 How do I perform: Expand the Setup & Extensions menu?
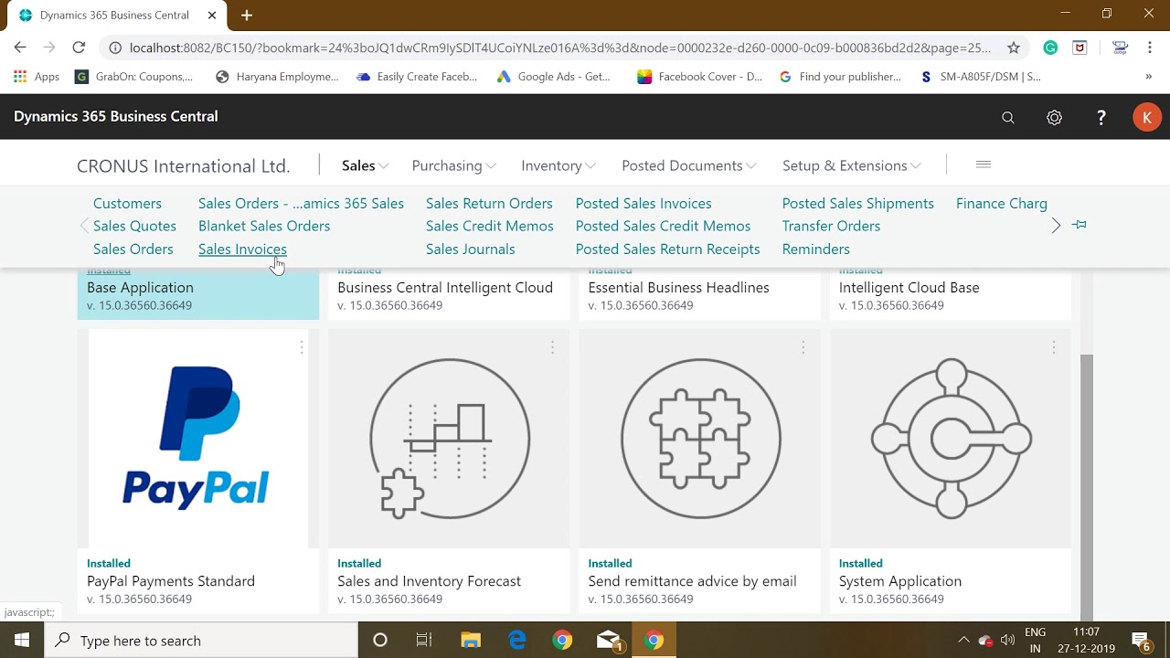pos(851,165)
